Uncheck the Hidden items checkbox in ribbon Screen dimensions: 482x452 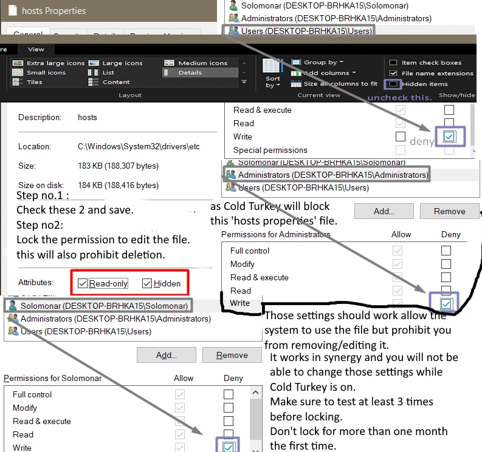tap(393, 84)
